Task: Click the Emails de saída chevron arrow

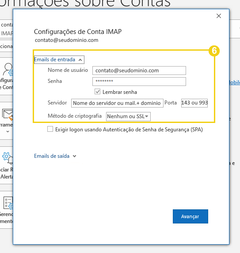Action: pos(74,156)
